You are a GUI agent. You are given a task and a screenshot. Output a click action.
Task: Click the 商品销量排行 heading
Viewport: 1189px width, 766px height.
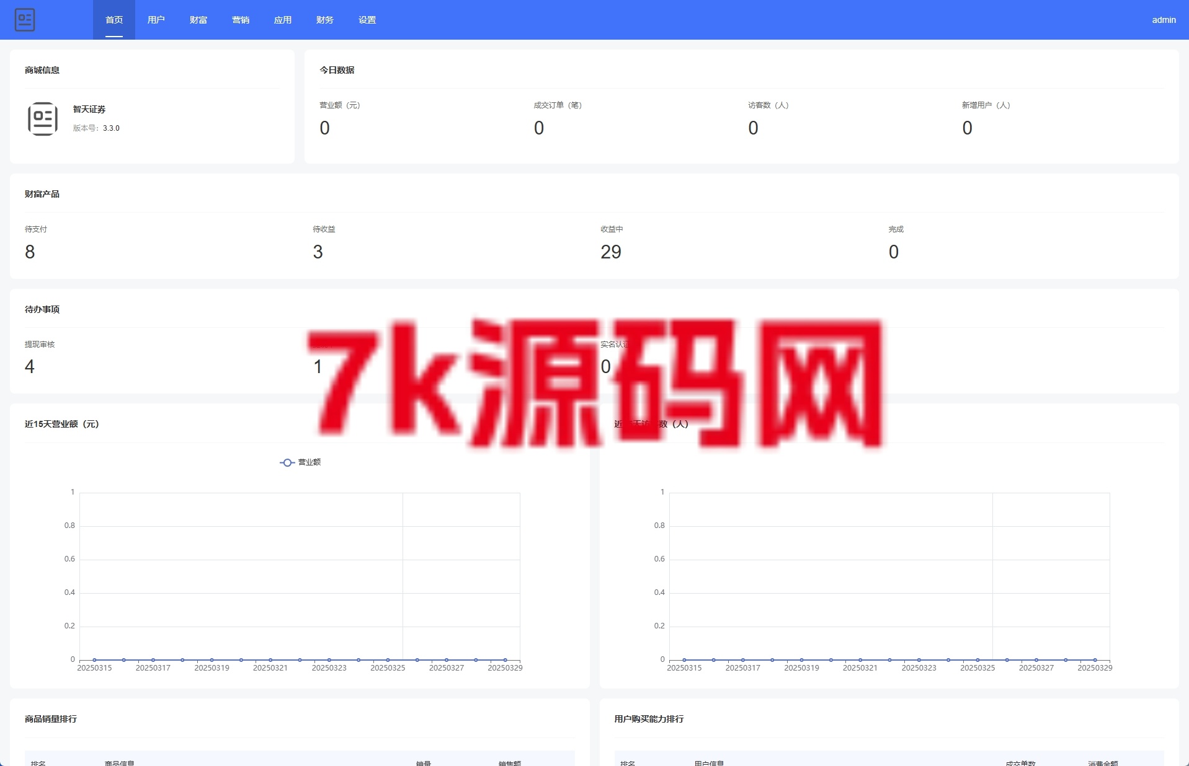coord(51,719)
